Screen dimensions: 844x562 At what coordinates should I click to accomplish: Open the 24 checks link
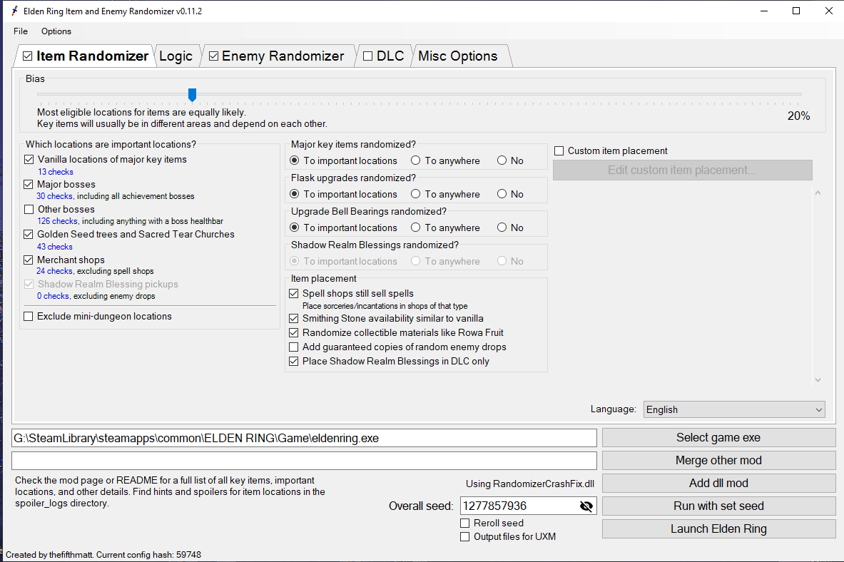pos(54,271)
